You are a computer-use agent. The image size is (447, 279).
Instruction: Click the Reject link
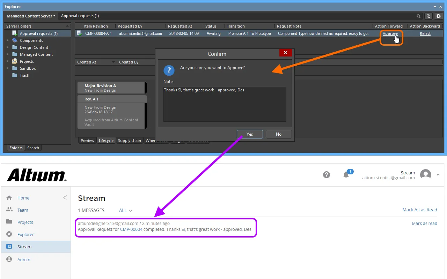(425, 33)
